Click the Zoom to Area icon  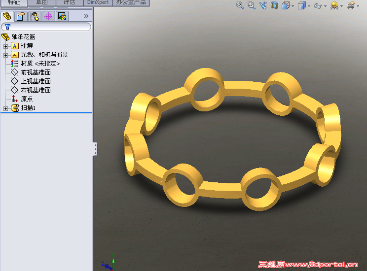[x=252, y=5]
